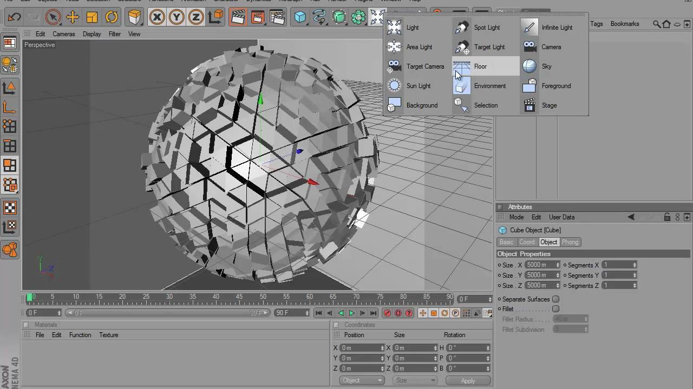Switch to the Coord. attributes tab

point(527,242)
